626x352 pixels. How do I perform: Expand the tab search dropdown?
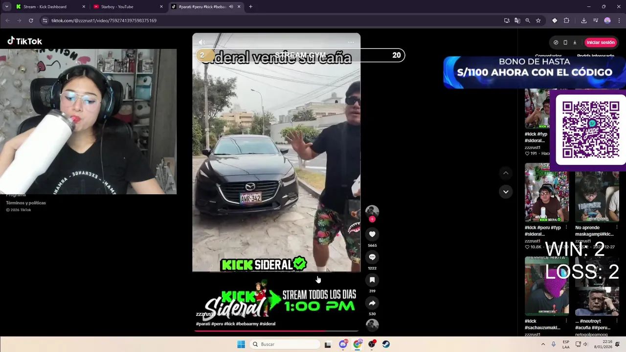point(6,7)
